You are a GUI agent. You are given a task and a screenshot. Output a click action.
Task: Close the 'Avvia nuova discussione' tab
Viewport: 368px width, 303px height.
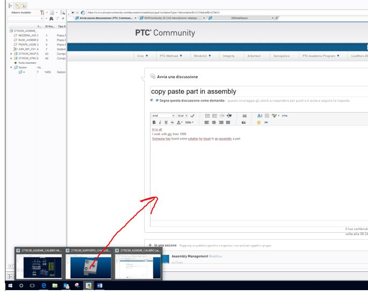tap(135, 18)
